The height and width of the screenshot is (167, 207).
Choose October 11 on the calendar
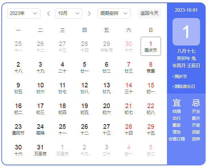(x=62, y=88)
